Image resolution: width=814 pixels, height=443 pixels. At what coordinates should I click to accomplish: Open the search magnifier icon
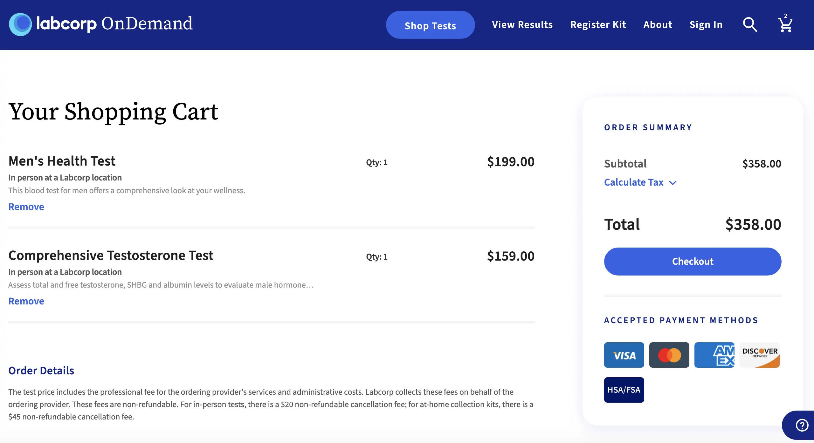coord(750,24)
